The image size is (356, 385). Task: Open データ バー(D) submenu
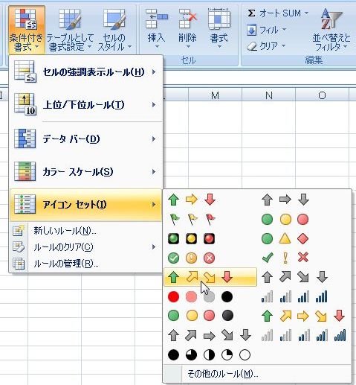tap(85, 139)
